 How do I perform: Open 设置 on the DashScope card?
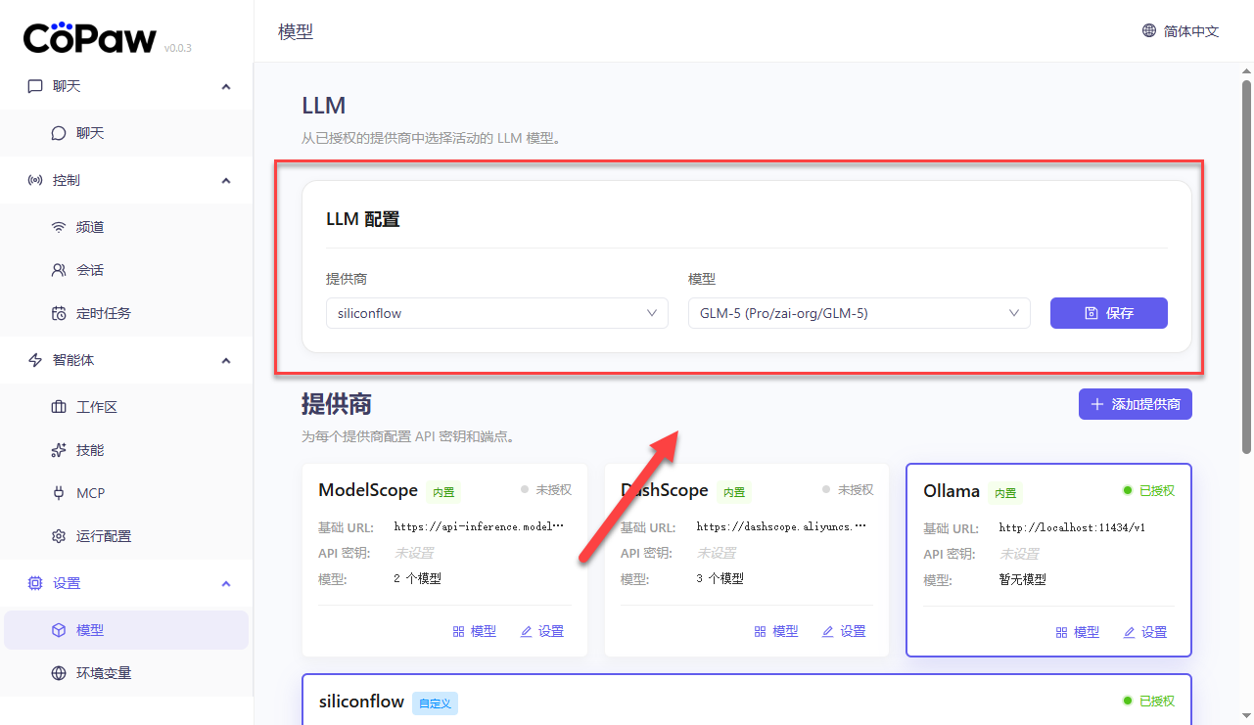click(x=844, y=632)
